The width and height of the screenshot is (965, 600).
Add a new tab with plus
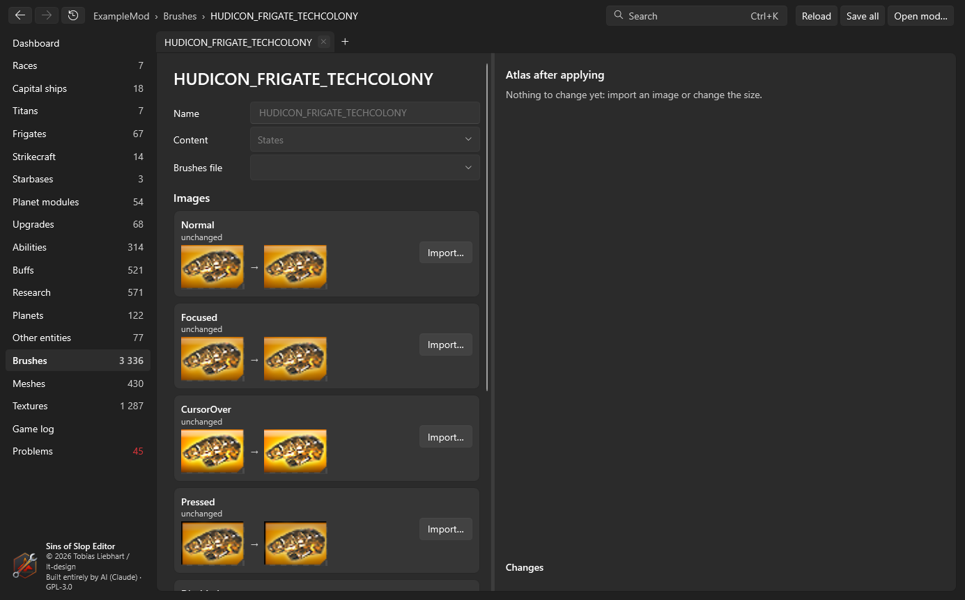click(x=345, y=42)
